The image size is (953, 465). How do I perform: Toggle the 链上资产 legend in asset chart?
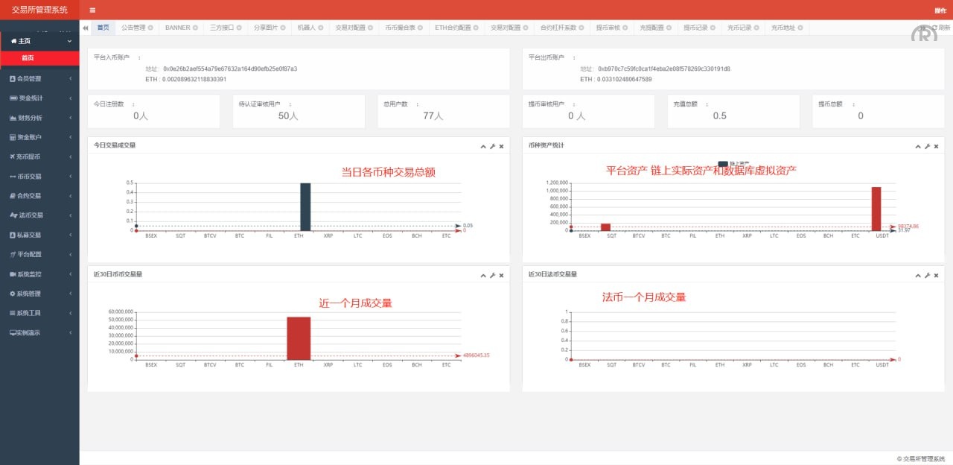[x=722, y=164]
